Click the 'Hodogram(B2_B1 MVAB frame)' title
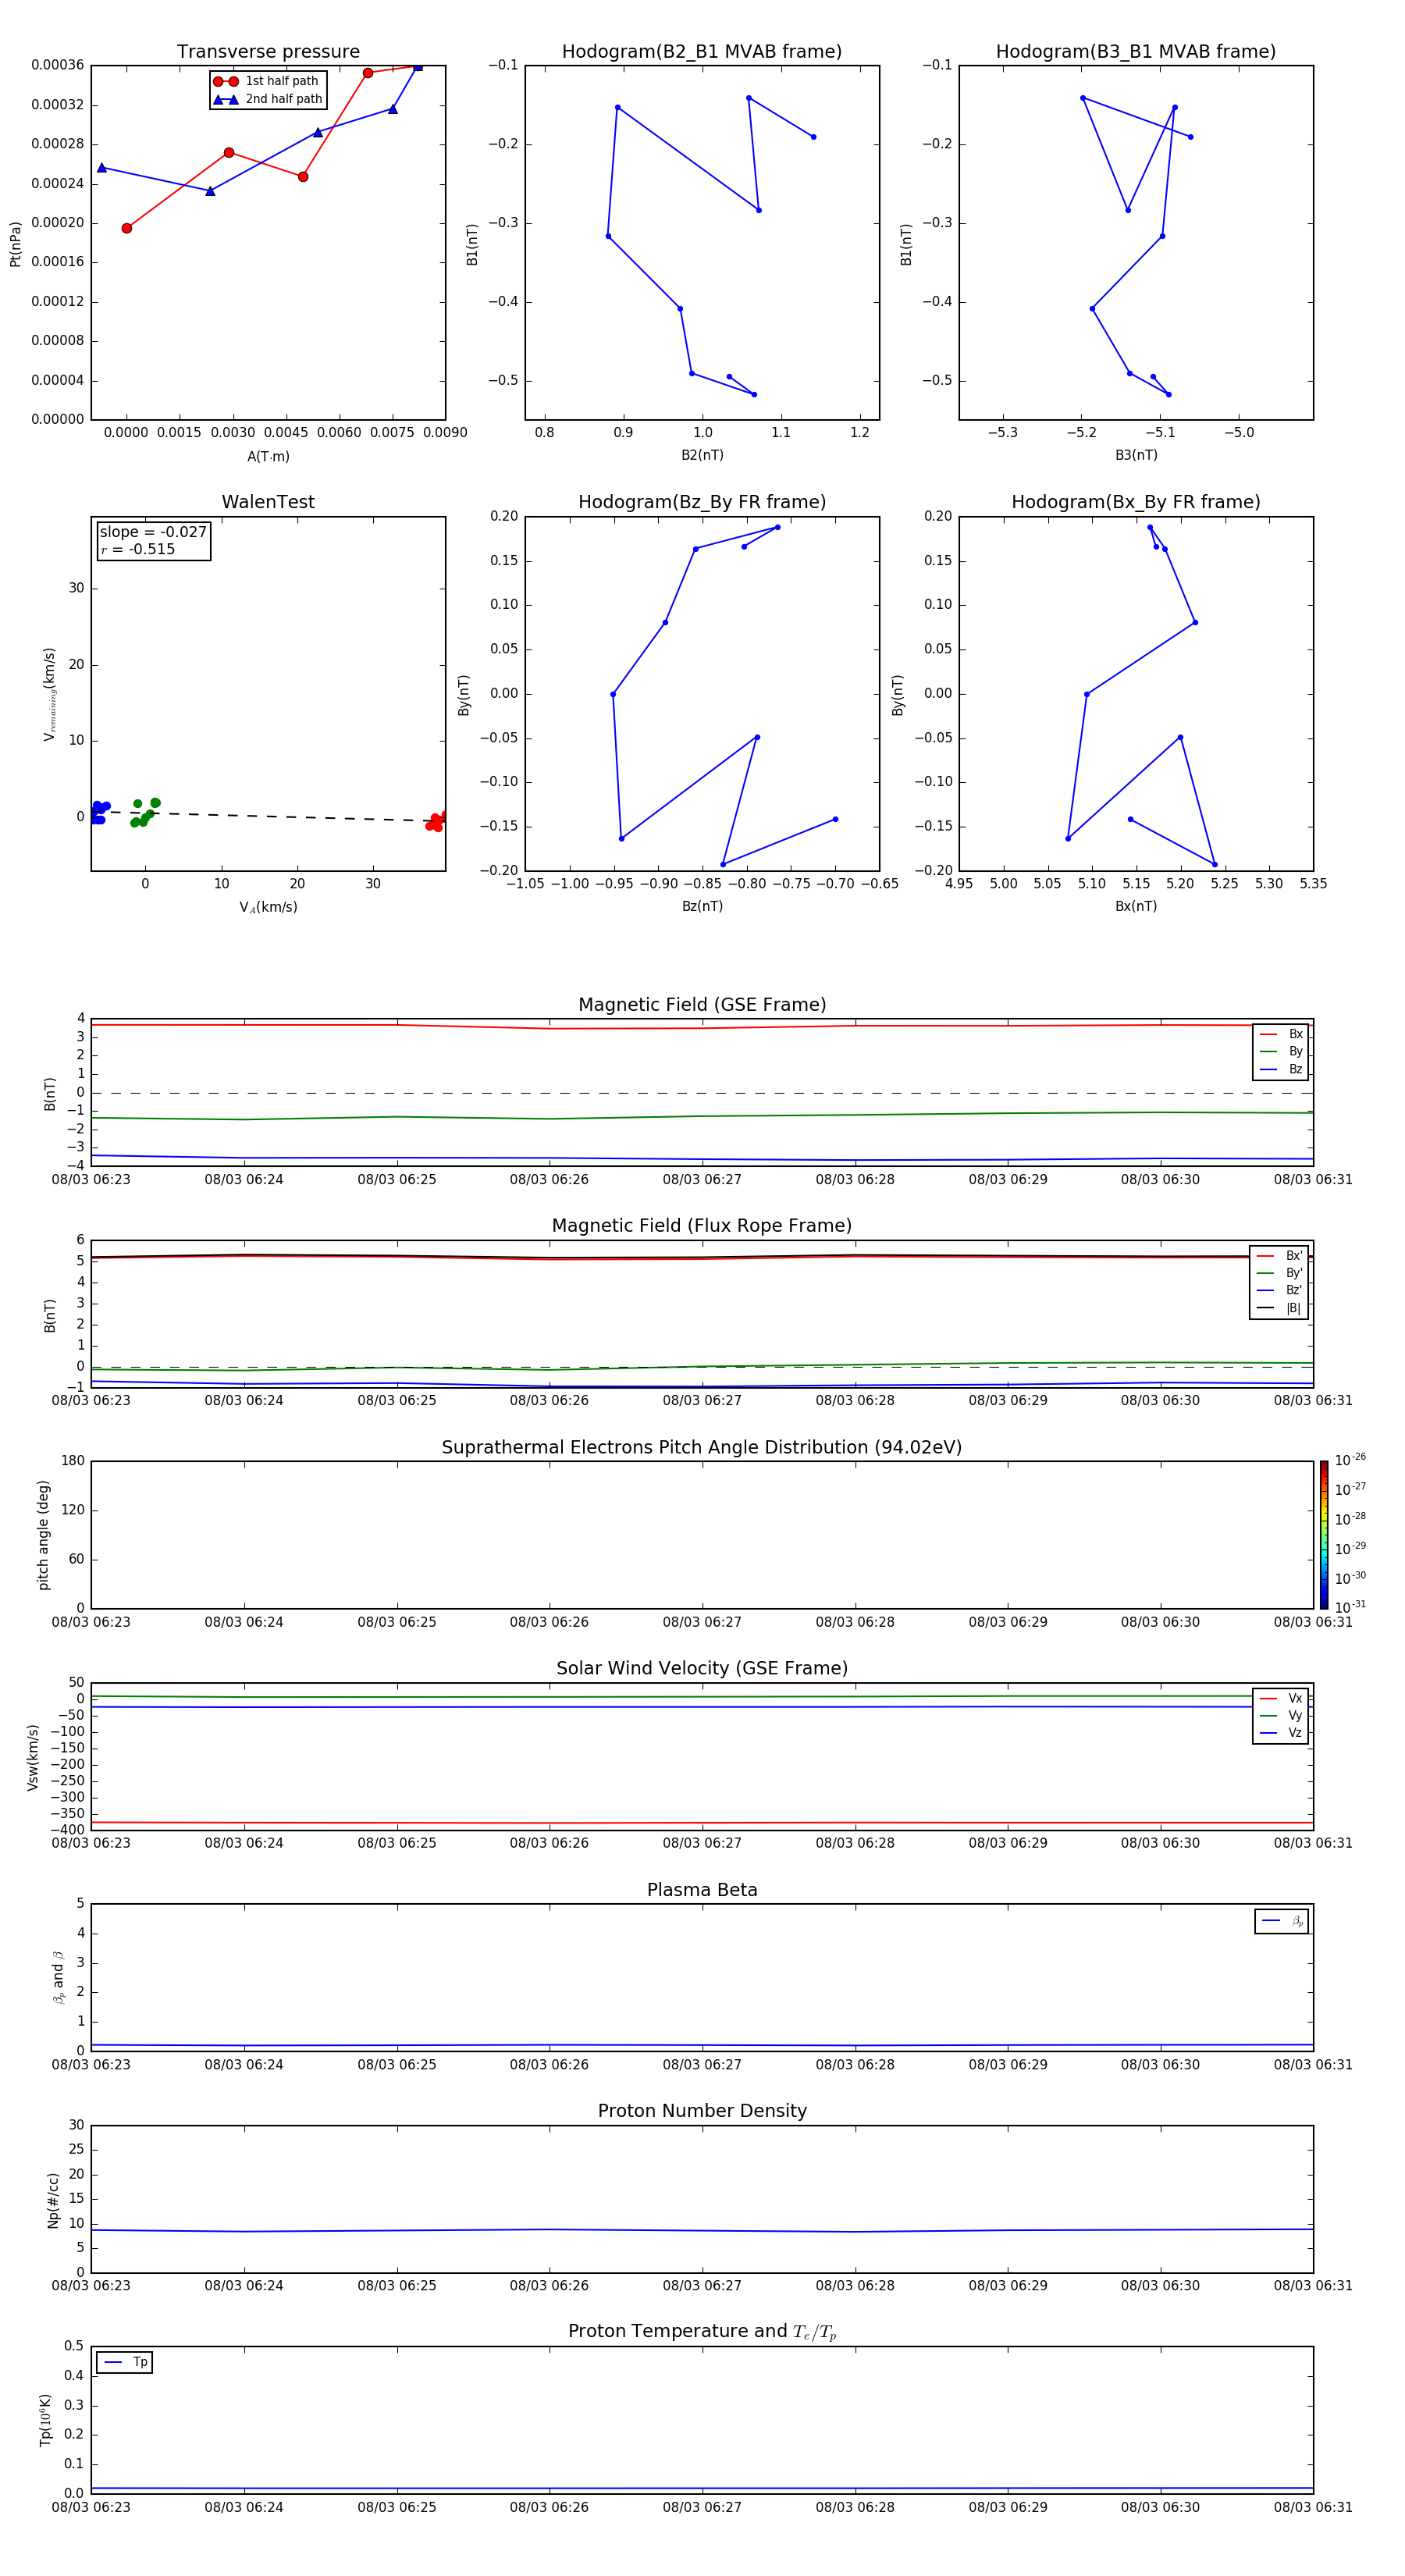The image size is (1405, 2576). point(702,52)
